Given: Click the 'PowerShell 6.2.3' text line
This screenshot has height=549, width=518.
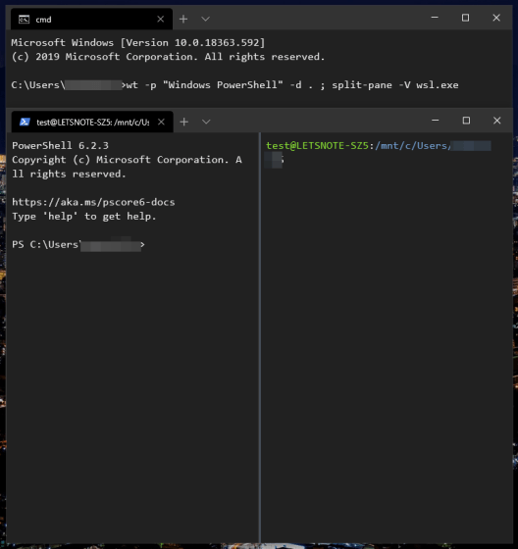Looking at the screenshot, I should tap(60, 146).
